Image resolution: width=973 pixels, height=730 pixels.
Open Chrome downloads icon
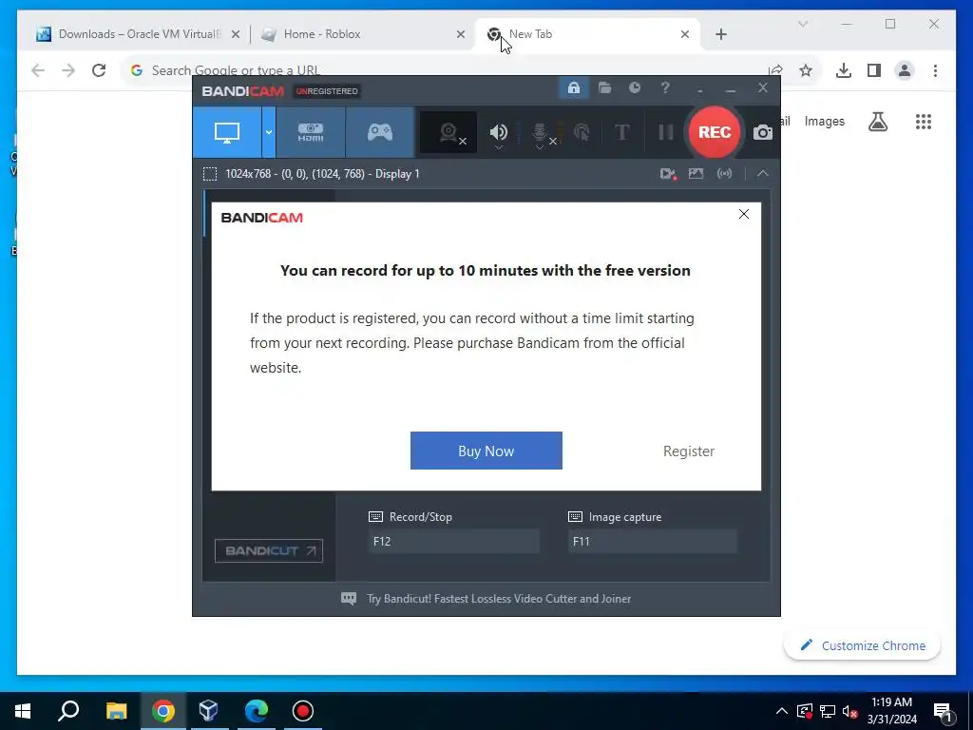point(844,70)
